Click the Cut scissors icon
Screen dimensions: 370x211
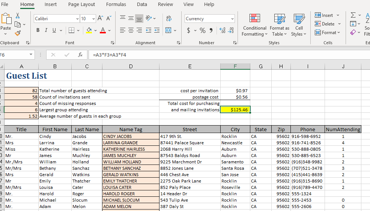[x=18, y=16]
